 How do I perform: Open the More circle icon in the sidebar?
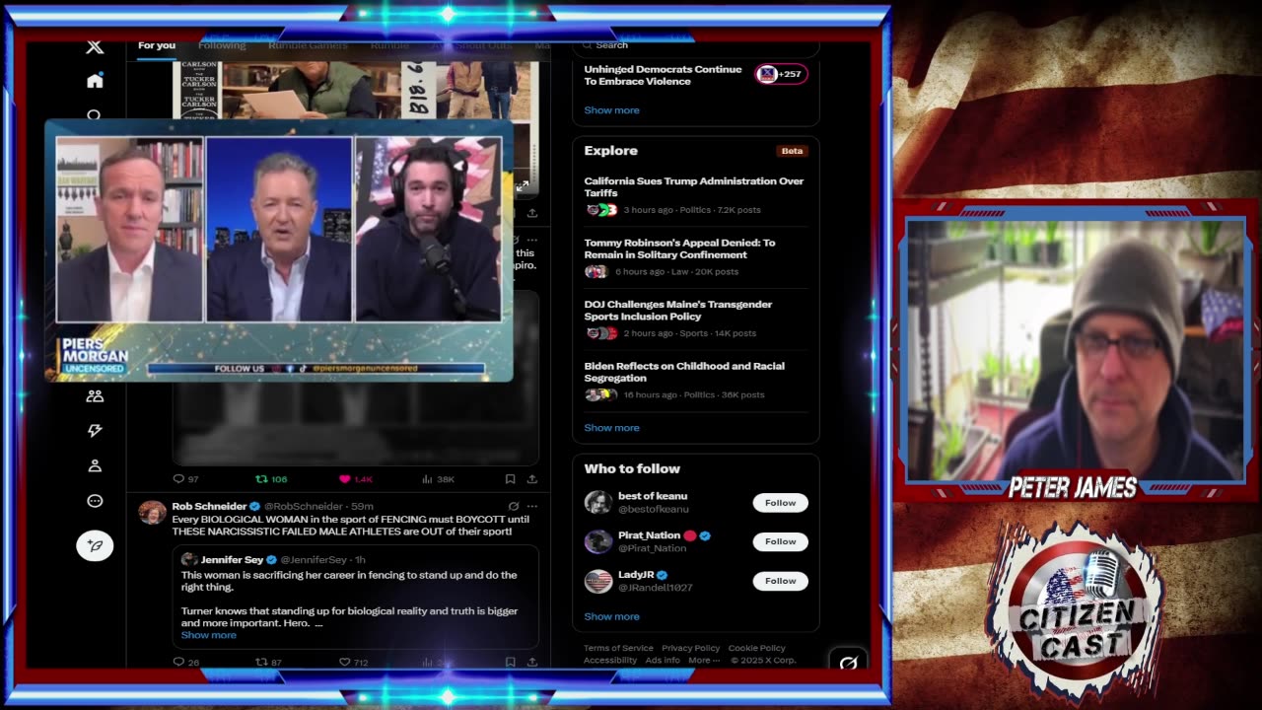95,501
